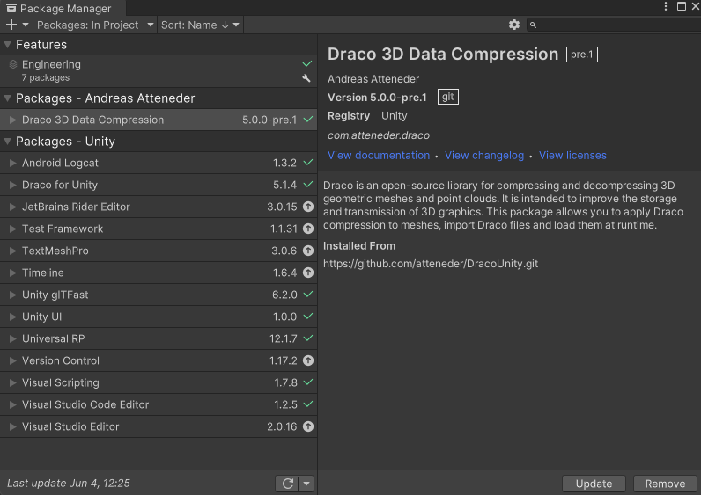The image size is (701, 495).
Task: Open the View documentation link
Action: tap(379, 156)
